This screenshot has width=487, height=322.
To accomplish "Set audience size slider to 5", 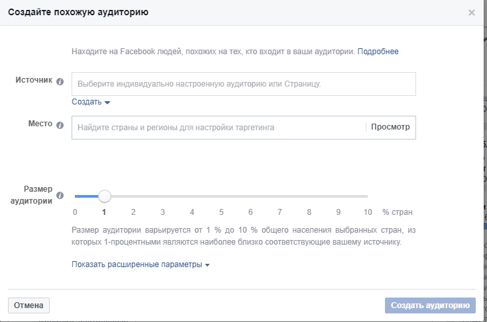I will 221,196.
